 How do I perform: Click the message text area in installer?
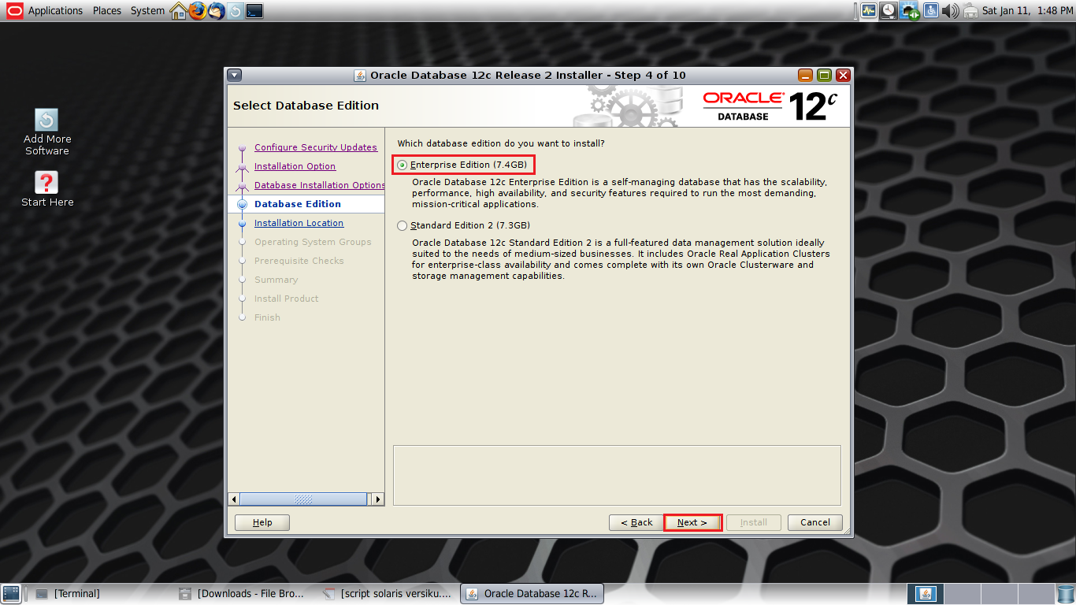617,475
